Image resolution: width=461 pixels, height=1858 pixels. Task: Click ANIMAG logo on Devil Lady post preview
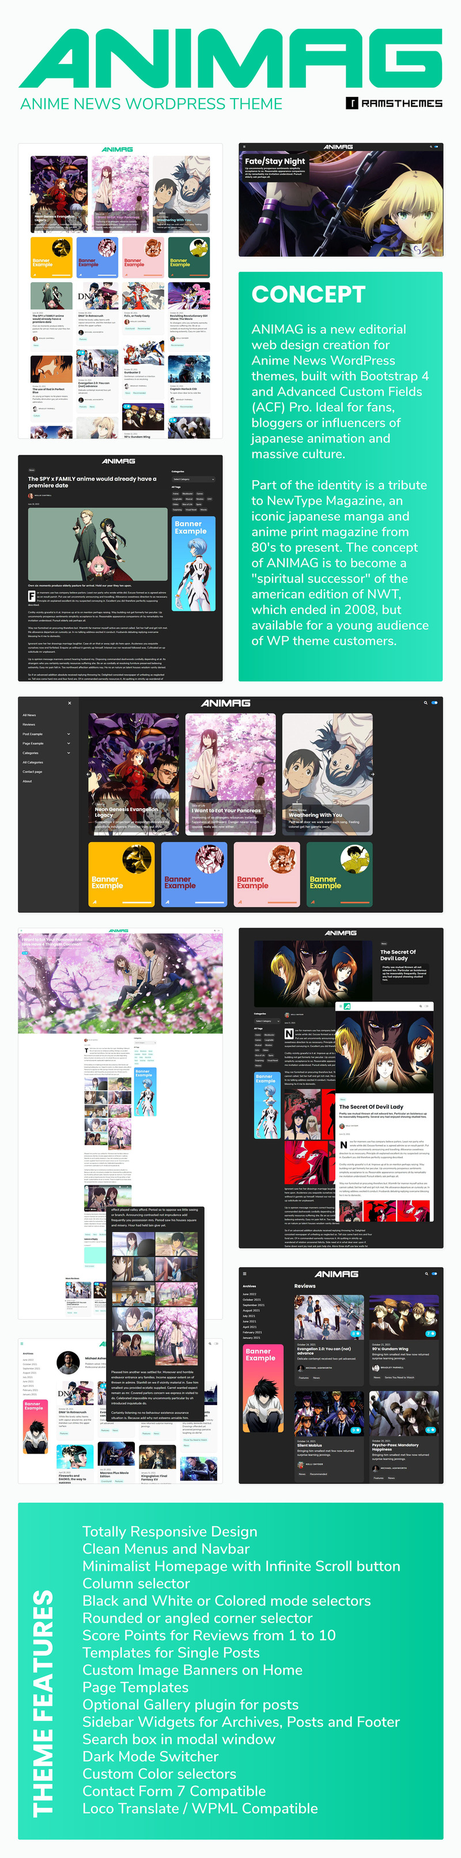click(341, 933)
